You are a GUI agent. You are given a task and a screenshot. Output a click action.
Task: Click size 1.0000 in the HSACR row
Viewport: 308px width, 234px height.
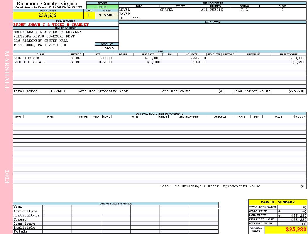pos(105,58)
